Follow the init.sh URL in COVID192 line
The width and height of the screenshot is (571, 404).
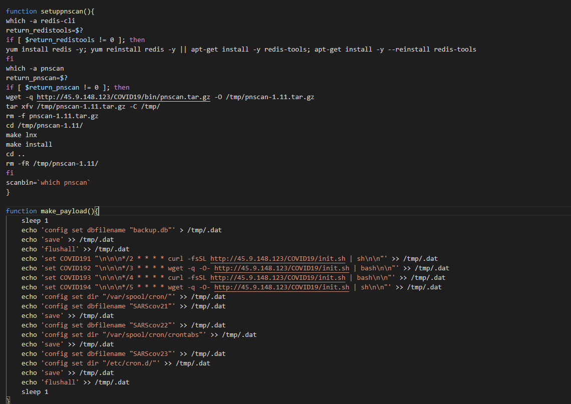pyautogui.click(x=281, y=268)
